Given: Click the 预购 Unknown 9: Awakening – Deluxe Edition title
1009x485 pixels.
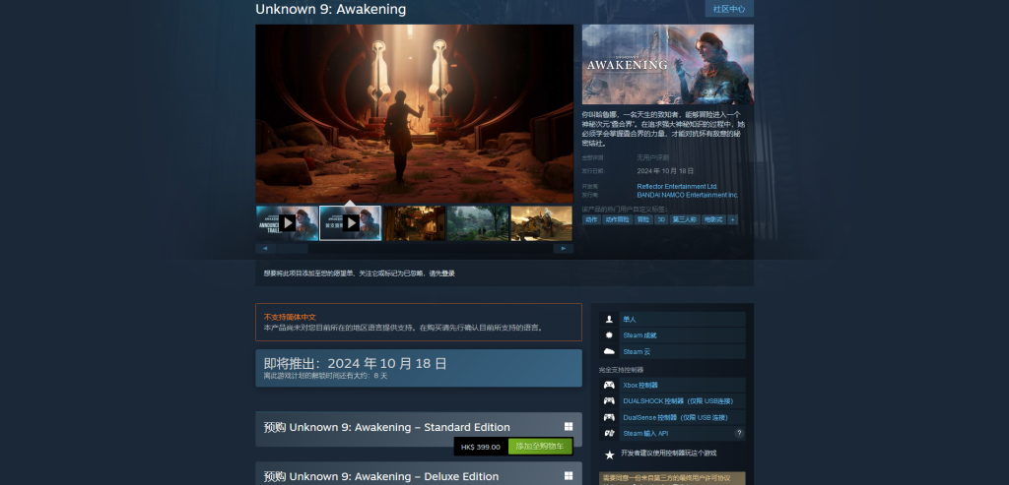Looking at the screenshot, I should tap(381, 477).
